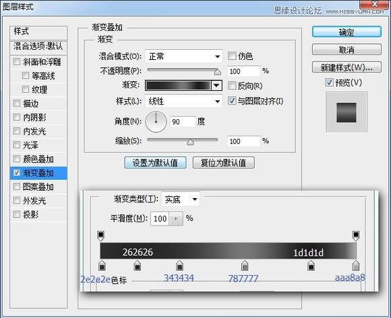Image resolution: width=391 pixels, height=318 pixels.
Task: Click the style preview thumbnail
Action: [347, 112]
